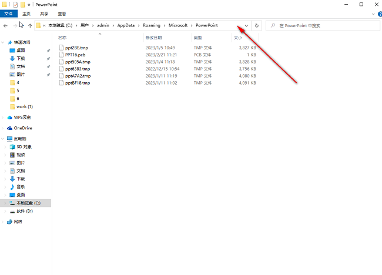Select file ppt2BE.tmp

[x=76, y=48]
